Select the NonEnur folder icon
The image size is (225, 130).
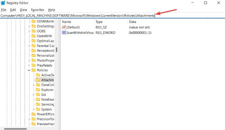pos(38,99)
